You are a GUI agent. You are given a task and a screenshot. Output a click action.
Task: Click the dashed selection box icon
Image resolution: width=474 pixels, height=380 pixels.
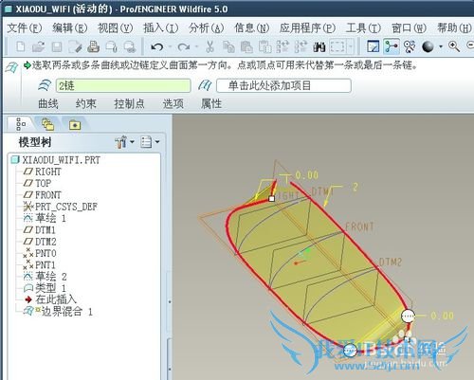pyautogui.click(x=337, y=47)
